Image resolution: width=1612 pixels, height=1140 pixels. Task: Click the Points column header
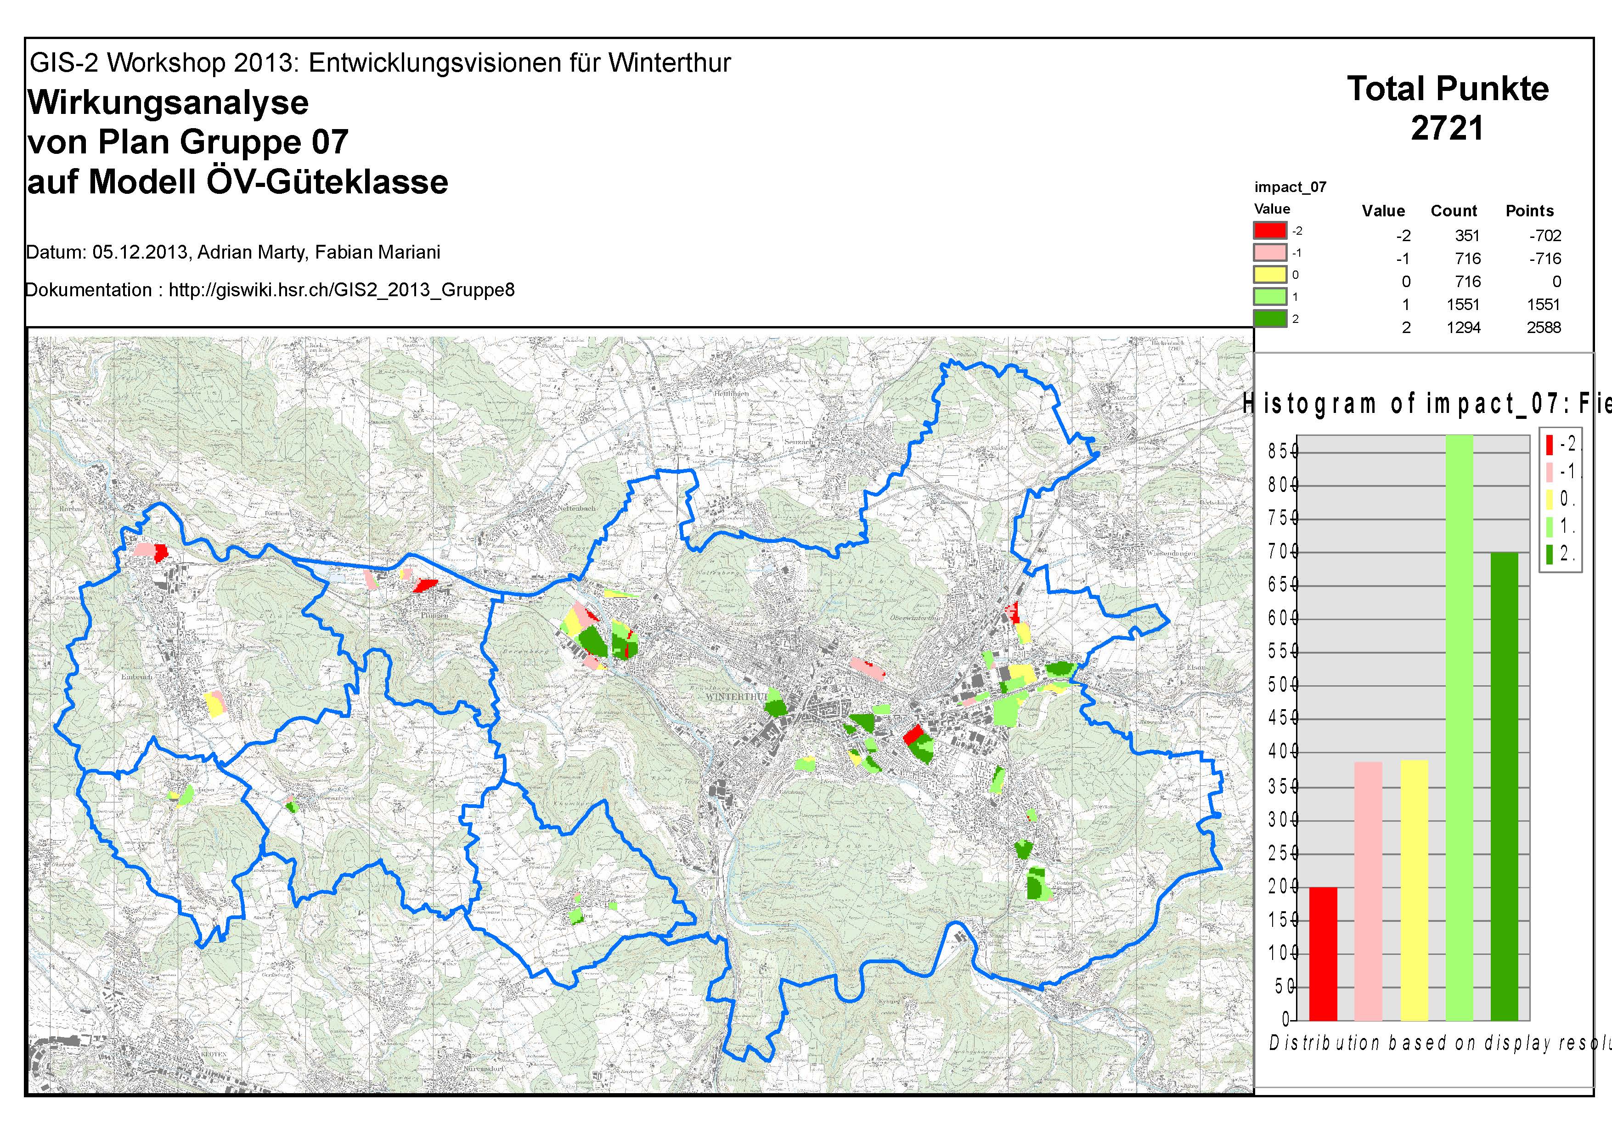coord(1529,211)
